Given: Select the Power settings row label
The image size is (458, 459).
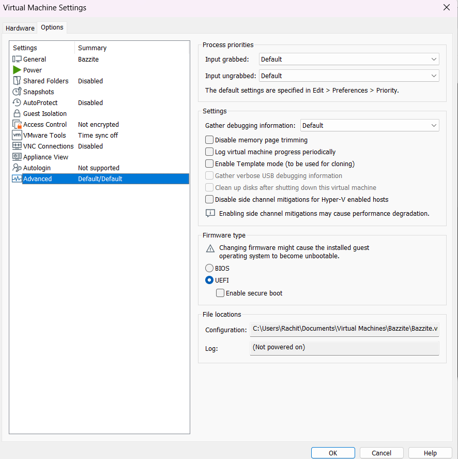Looking at the screenshot, I should [x=33, y=70].
